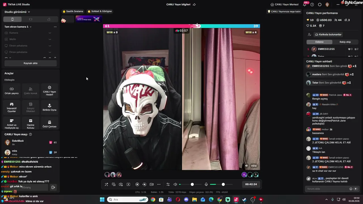Image resolution: width=363 pixels, height=204 pixels.
Task: Click the CANLI Yayın maçı info icon
Action: 30,134
